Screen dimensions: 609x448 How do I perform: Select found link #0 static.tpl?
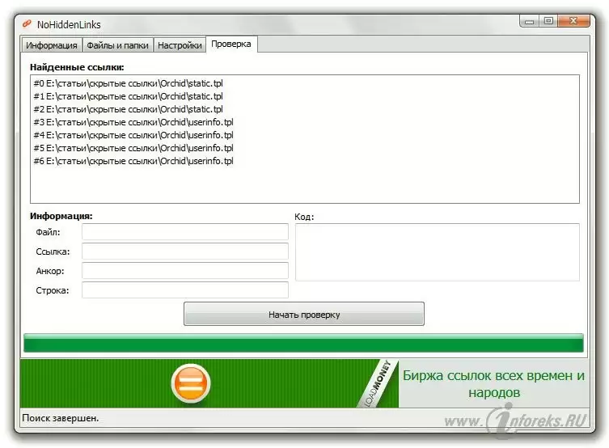(128, 83)
